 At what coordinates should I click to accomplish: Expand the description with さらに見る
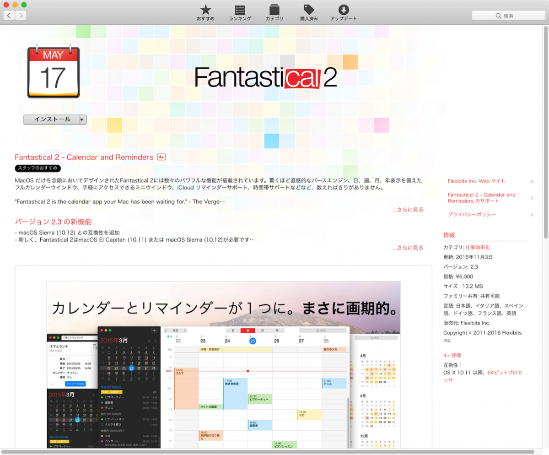tap(408, 209)
